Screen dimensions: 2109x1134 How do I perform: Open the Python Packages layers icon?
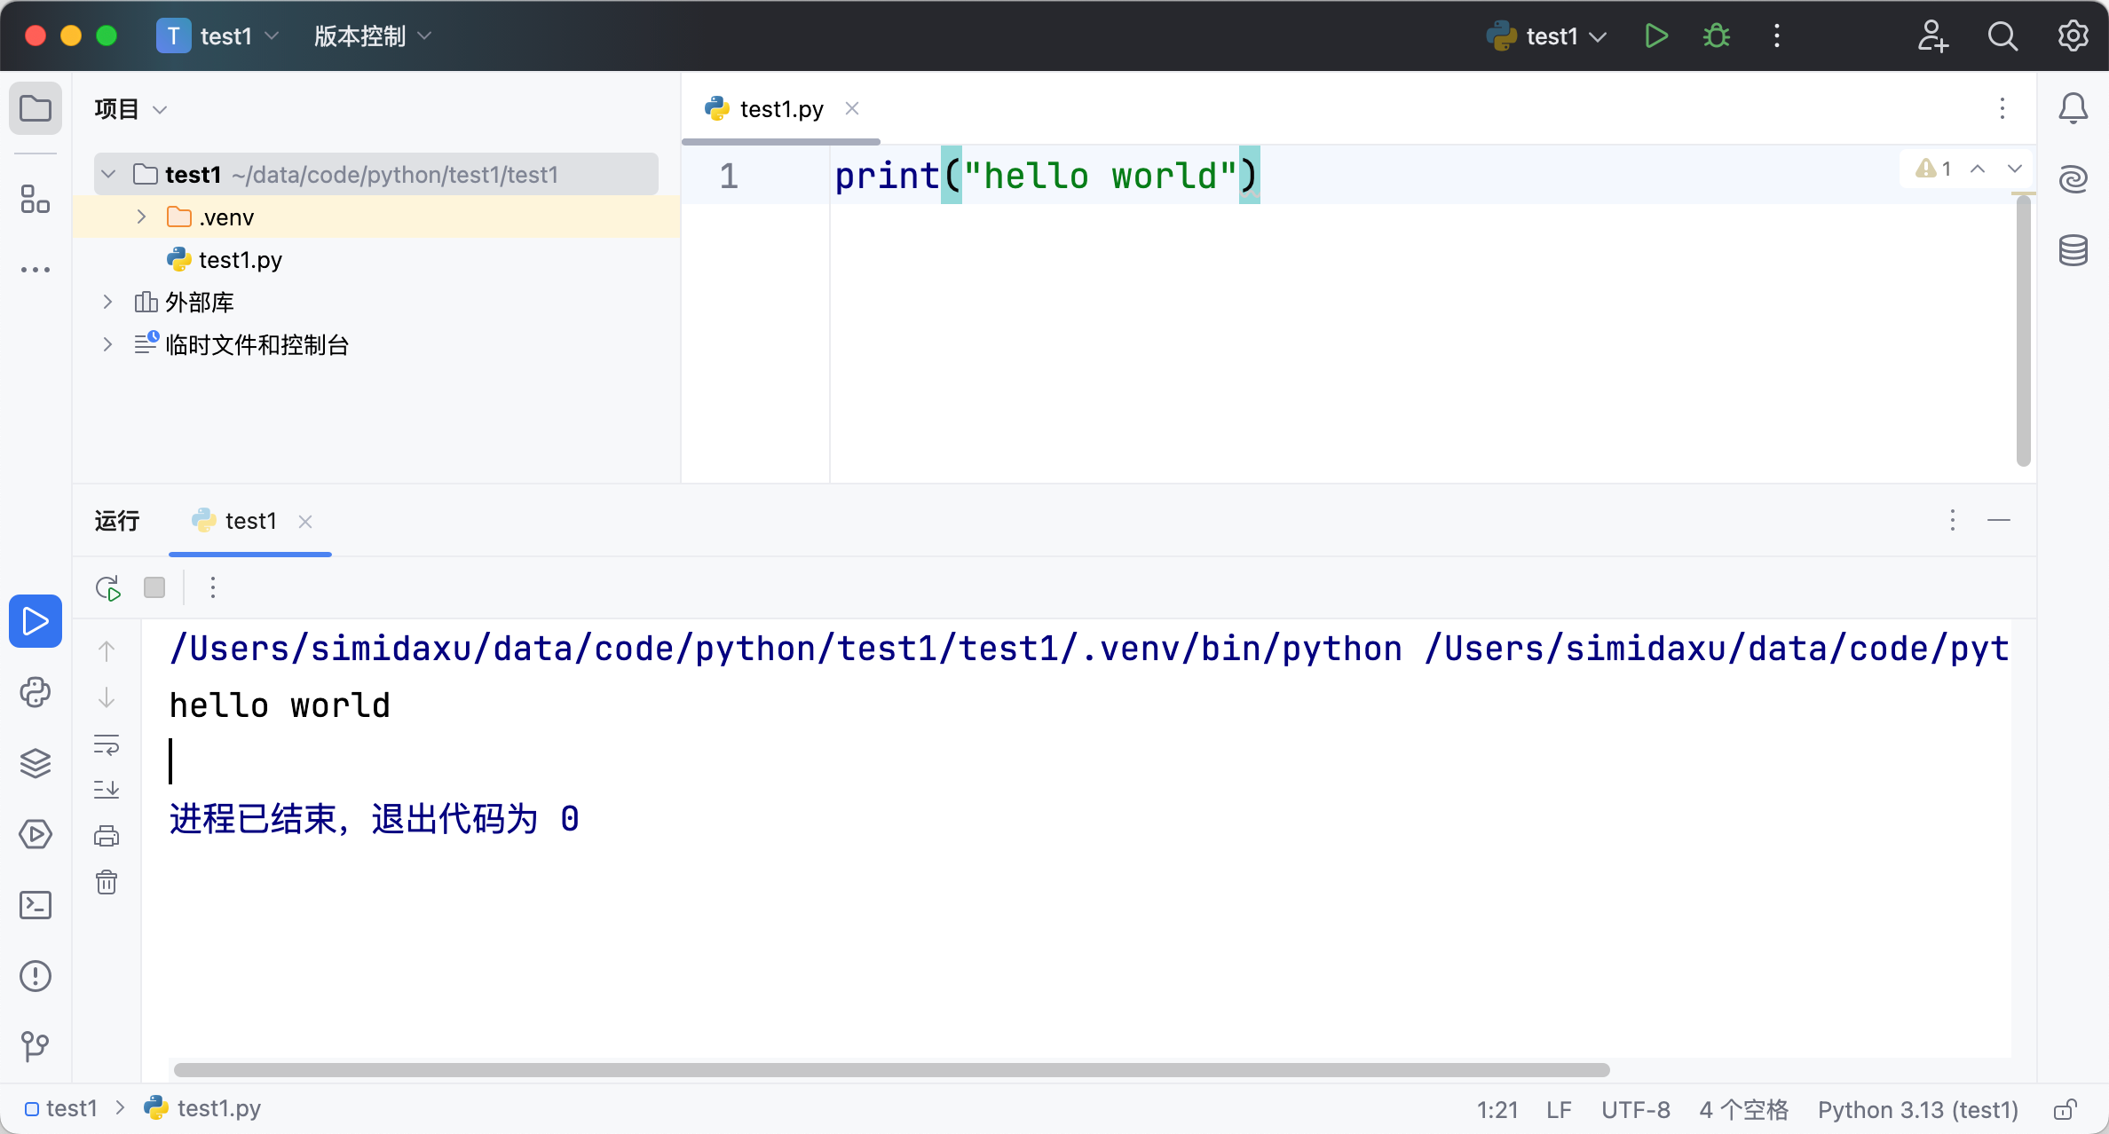pos(36,763)
